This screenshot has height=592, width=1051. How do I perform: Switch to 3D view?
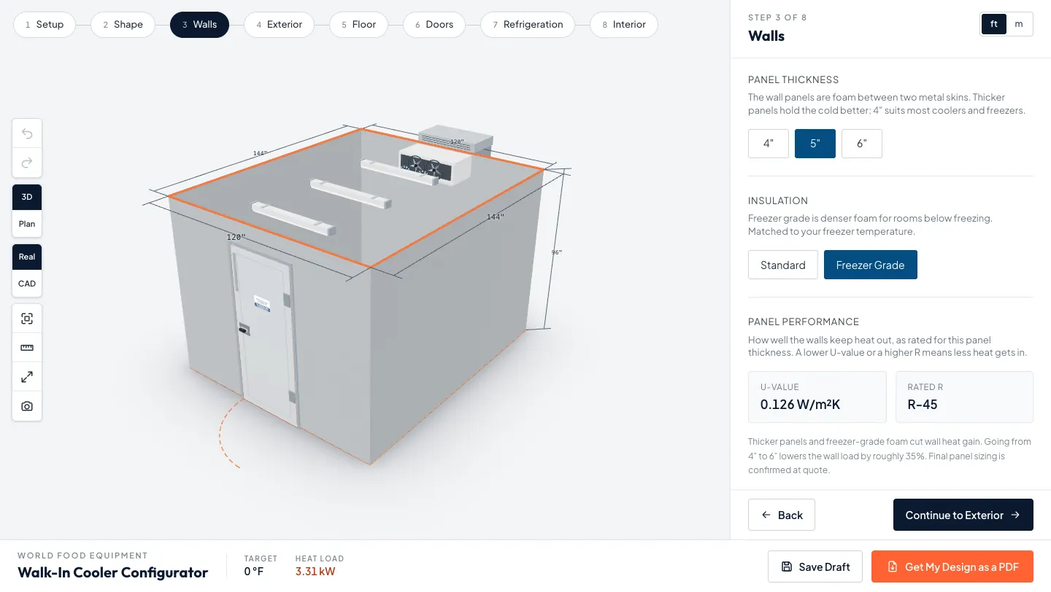[x=27, y=197]
